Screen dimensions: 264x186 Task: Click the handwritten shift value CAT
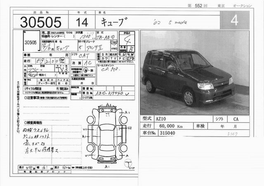84,56
